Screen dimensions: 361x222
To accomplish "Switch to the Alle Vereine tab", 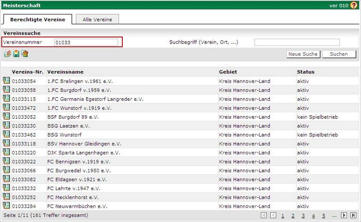I will (x=97, y=19).
